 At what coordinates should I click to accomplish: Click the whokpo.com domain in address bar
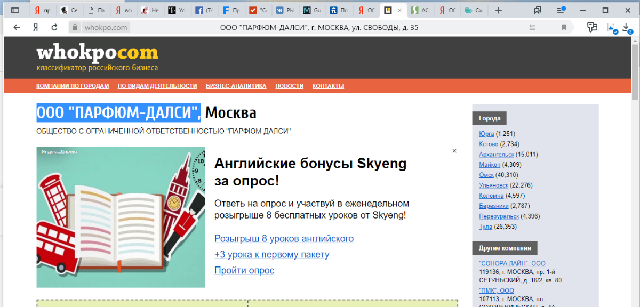[x=106, y=27]
